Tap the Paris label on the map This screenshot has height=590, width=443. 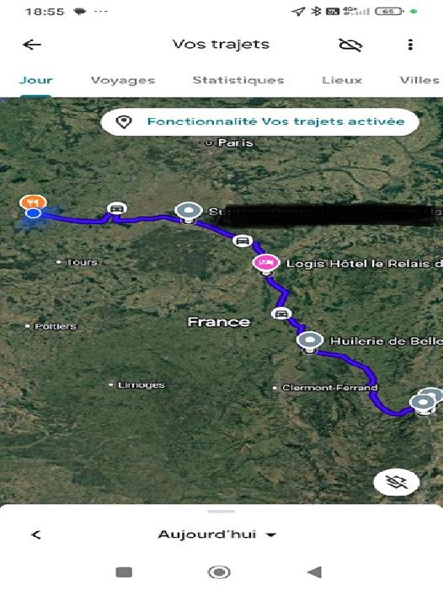click(236, 142)
